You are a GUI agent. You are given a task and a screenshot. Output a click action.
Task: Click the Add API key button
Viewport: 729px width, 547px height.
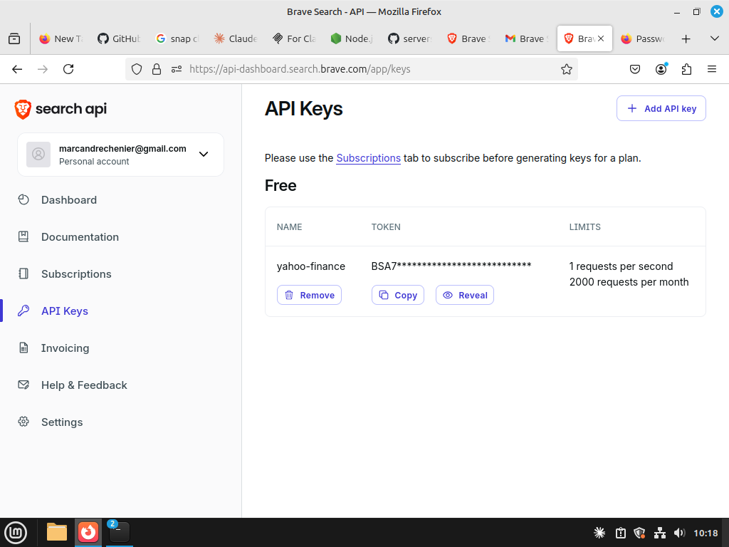[x=661, y=109]
